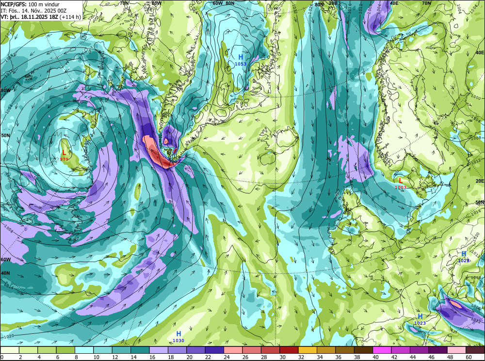This screenshot has width=485, height=361.
Task: Pick the pale yellow 0–2 legend swatch
Action: [10, 350]
